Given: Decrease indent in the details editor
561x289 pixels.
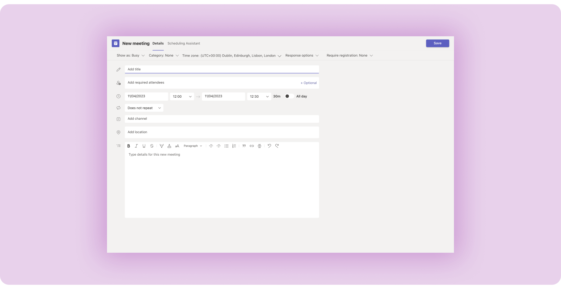Looking at the screenshot, I should point(211,146).
